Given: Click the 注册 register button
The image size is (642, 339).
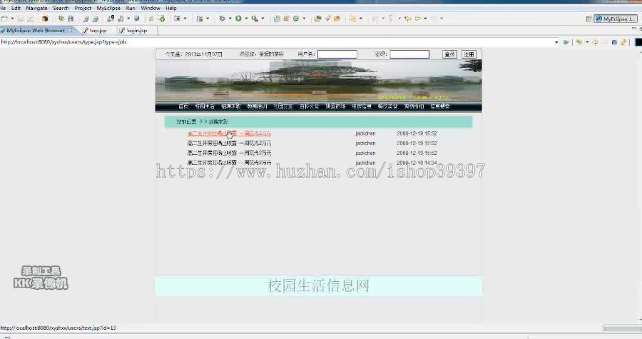Looking at the screenshot, I should coord(469,54).
